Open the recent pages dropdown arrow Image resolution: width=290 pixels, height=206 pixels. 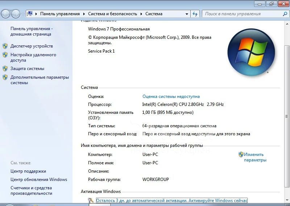pos(23,14)
